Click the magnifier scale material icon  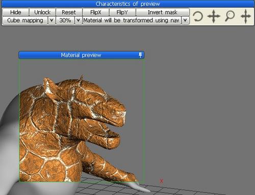click(x=229, y=16)
